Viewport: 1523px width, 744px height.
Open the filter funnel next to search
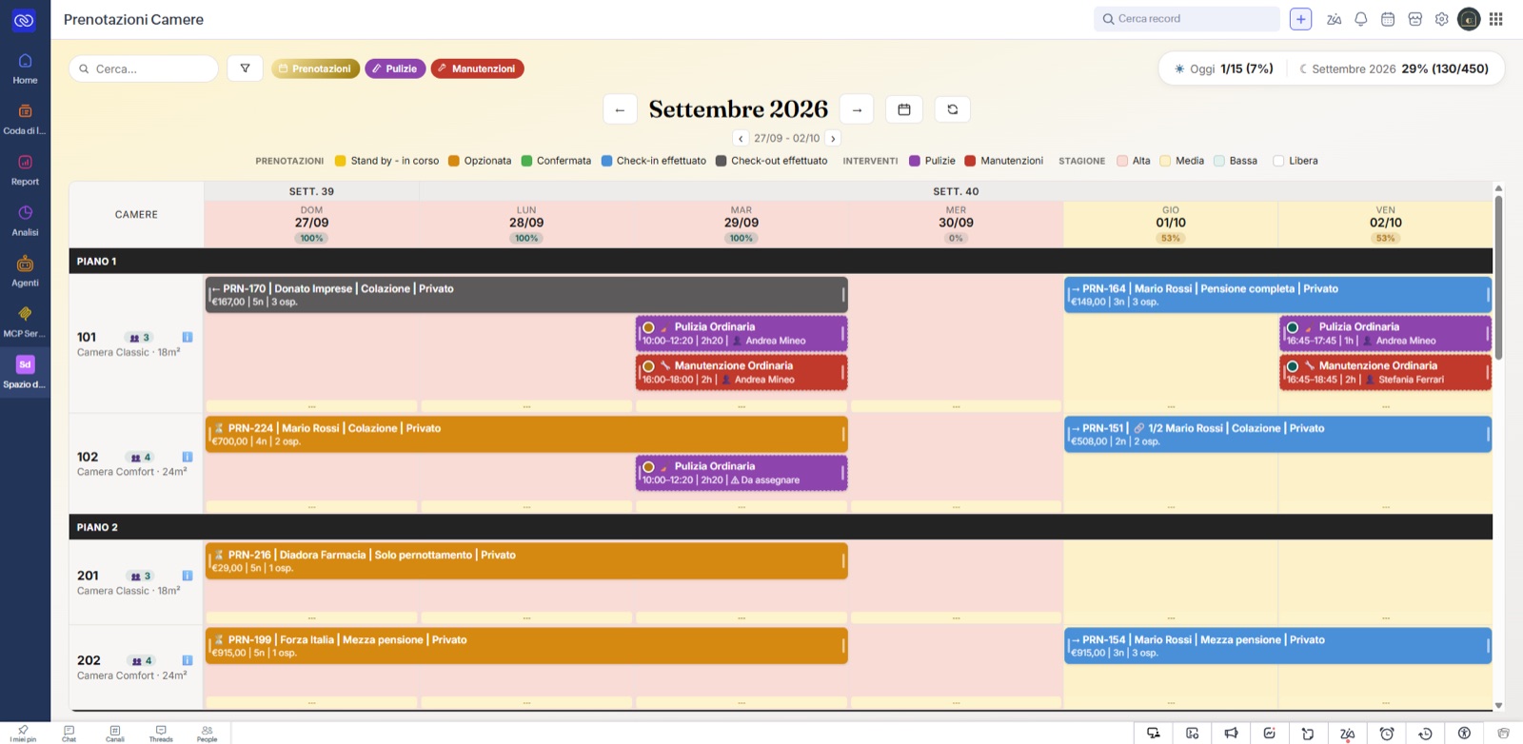[245, 69]
